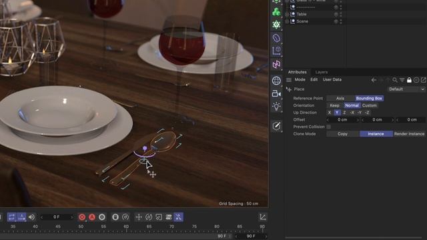Click the green gear effector icon
The height and width of the screenshot is (240, 427).
pos(276,25)
